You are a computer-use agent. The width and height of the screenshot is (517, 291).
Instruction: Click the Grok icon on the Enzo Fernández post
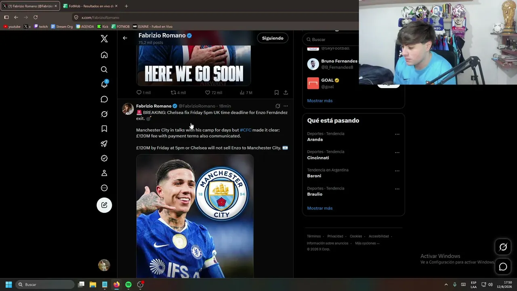(x=277, y=106)
